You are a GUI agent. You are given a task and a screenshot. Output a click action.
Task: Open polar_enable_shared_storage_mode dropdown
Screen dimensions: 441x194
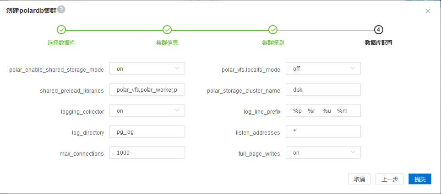point(147,68)
